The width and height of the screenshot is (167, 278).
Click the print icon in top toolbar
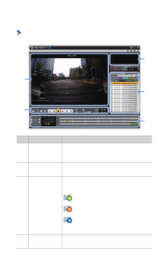tap(135, 51)
